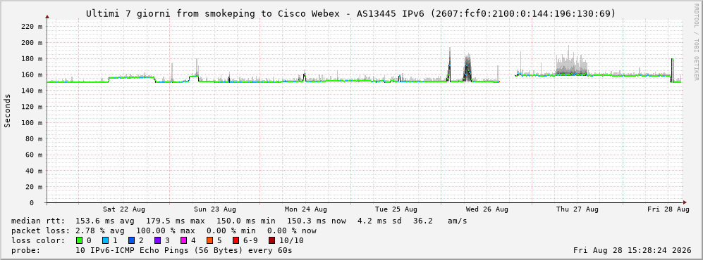Image resolution: width=703 pixels, height=260 pixels.
Task: Click the timestamp Fri Aug 28 15:28:24 2026
Action: click(x=632, y=250)
